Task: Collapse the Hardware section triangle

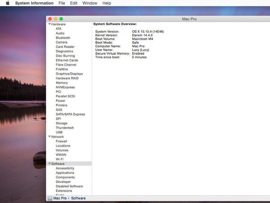Action: pos(49,24)
